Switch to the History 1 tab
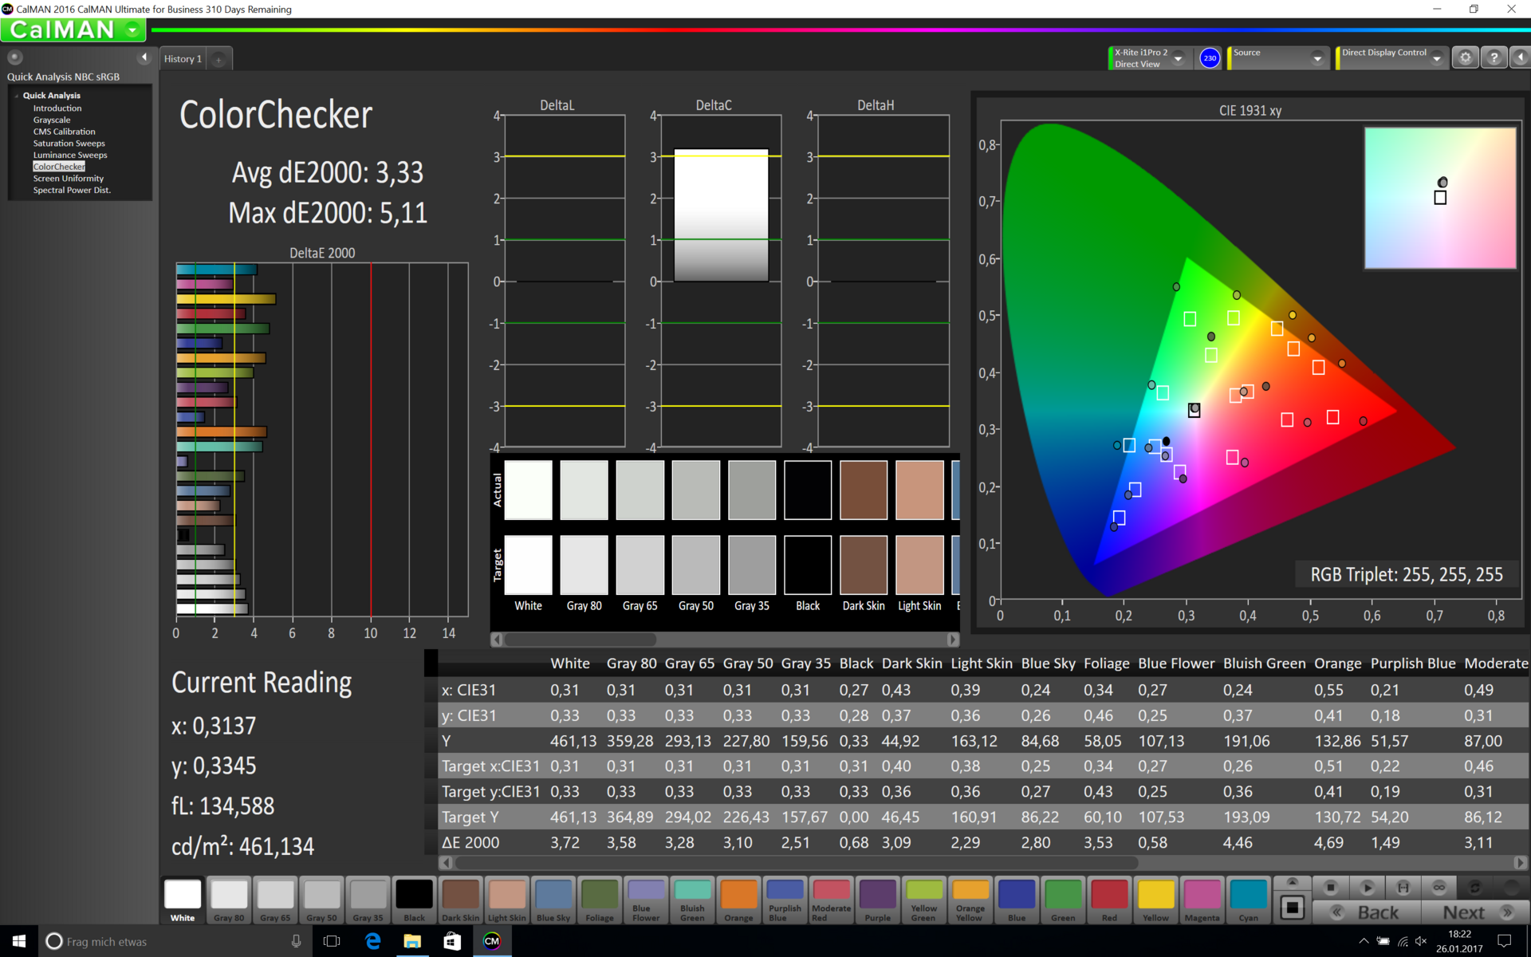 (x=183, y=59)
